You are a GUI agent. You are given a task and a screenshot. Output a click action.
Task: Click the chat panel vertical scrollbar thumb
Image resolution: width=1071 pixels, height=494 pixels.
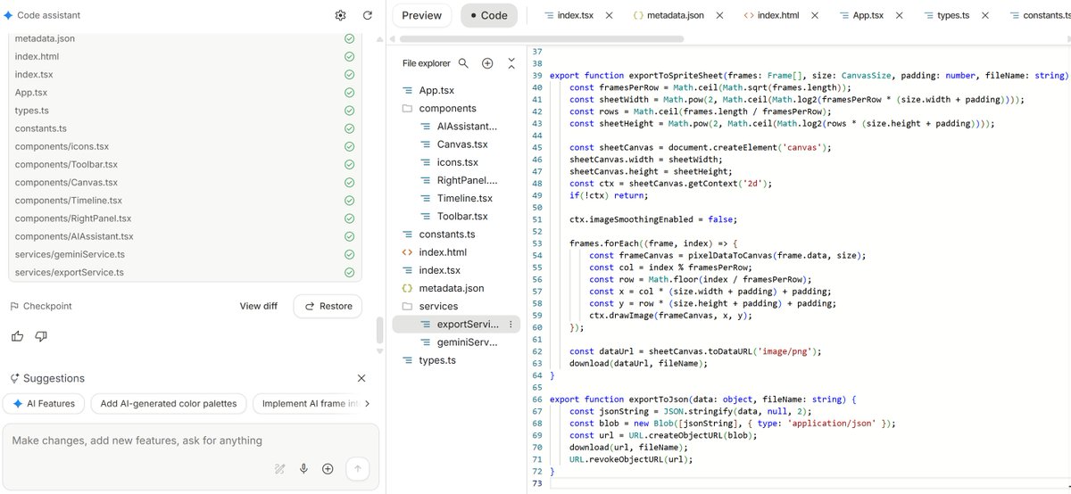coord(381,328)
